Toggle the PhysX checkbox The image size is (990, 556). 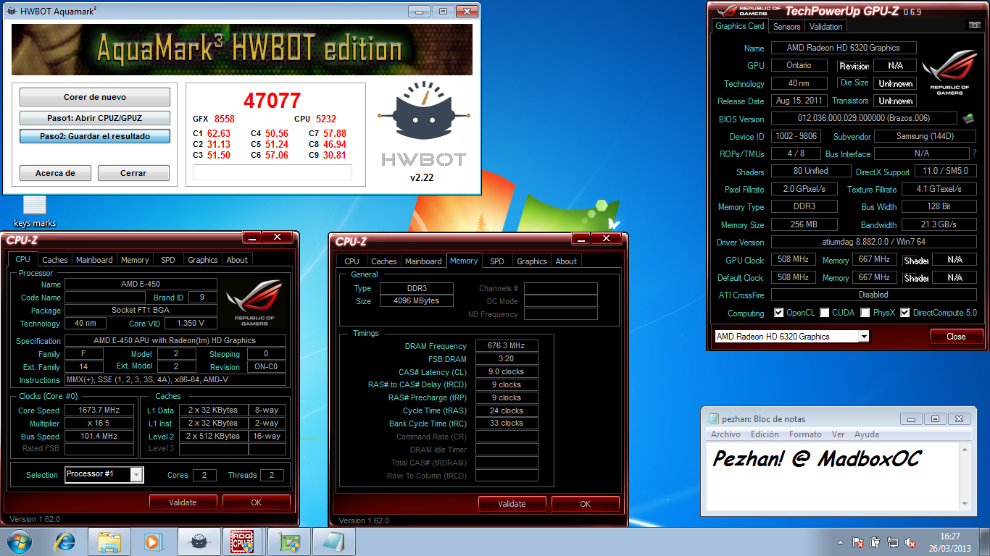(865, 313)
